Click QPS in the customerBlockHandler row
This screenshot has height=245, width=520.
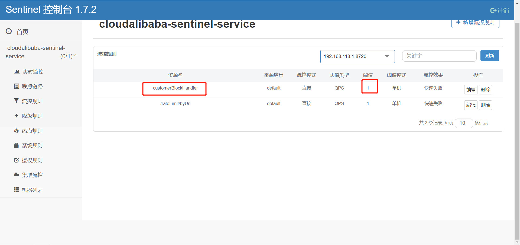click(339, 88)
